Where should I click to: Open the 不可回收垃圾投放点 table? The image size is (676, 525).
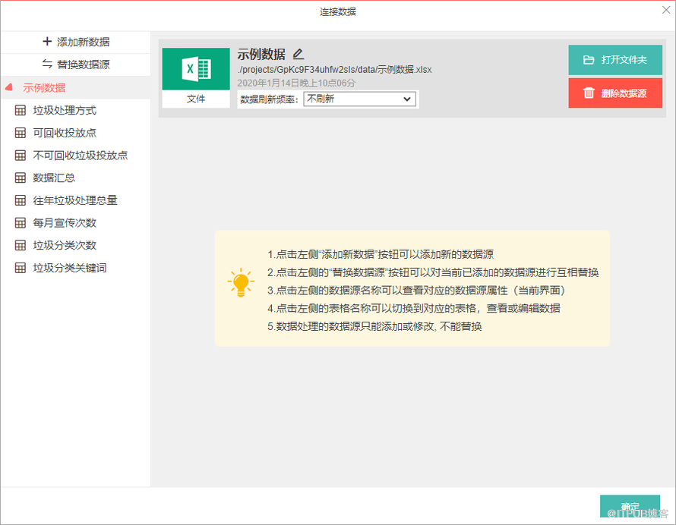tap(80, 156)
